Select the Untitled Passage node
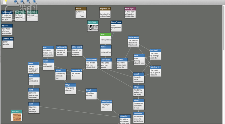Viewport: 225px width, 124px height. coord(8,43)
